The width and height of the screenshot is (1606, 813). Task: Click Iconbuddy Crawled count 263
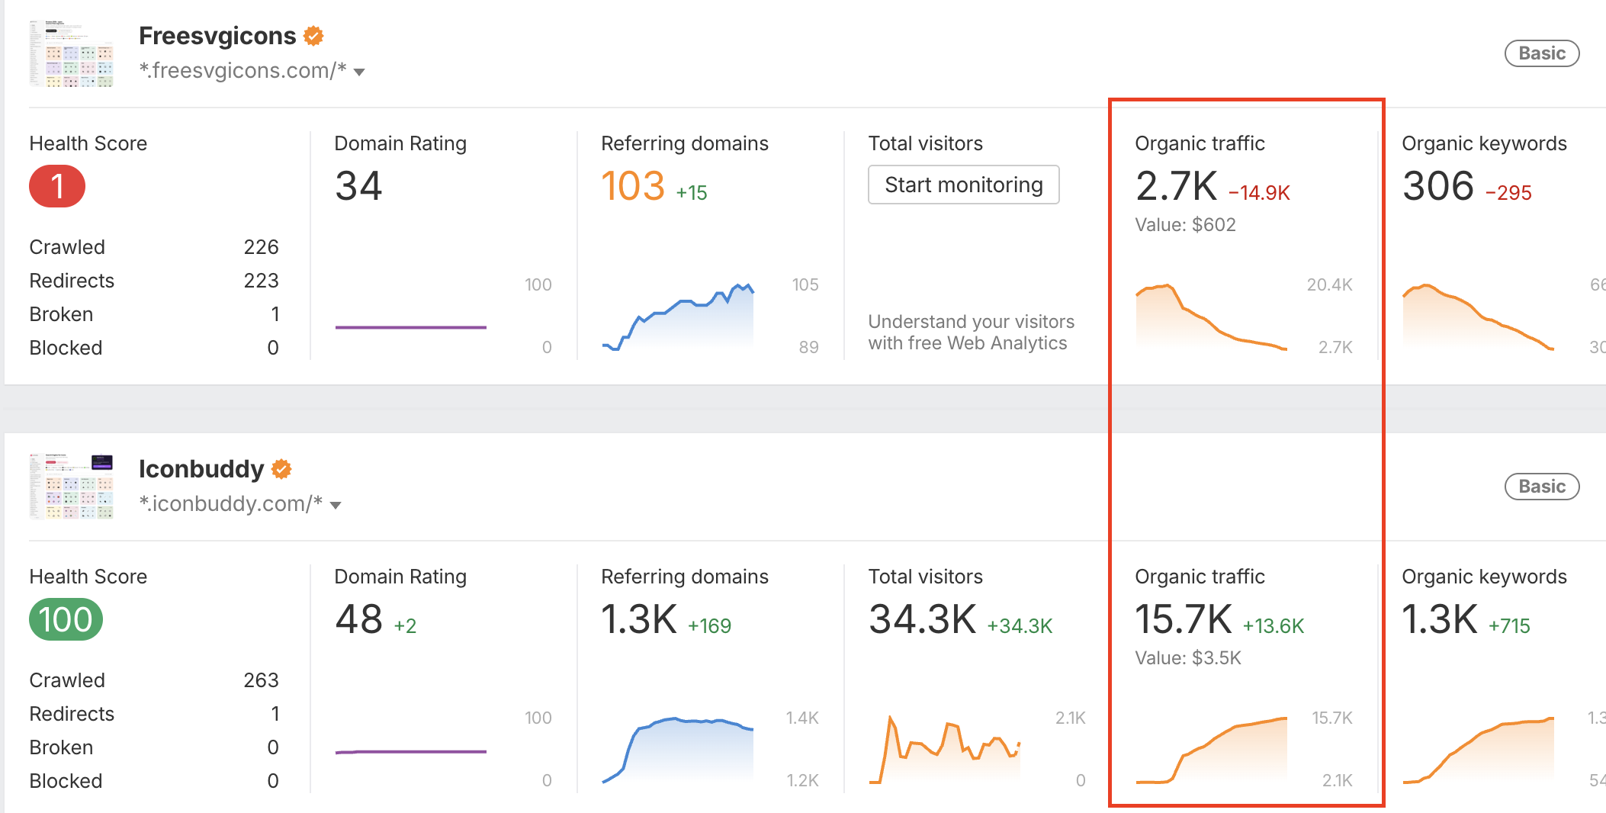point(261,680)
